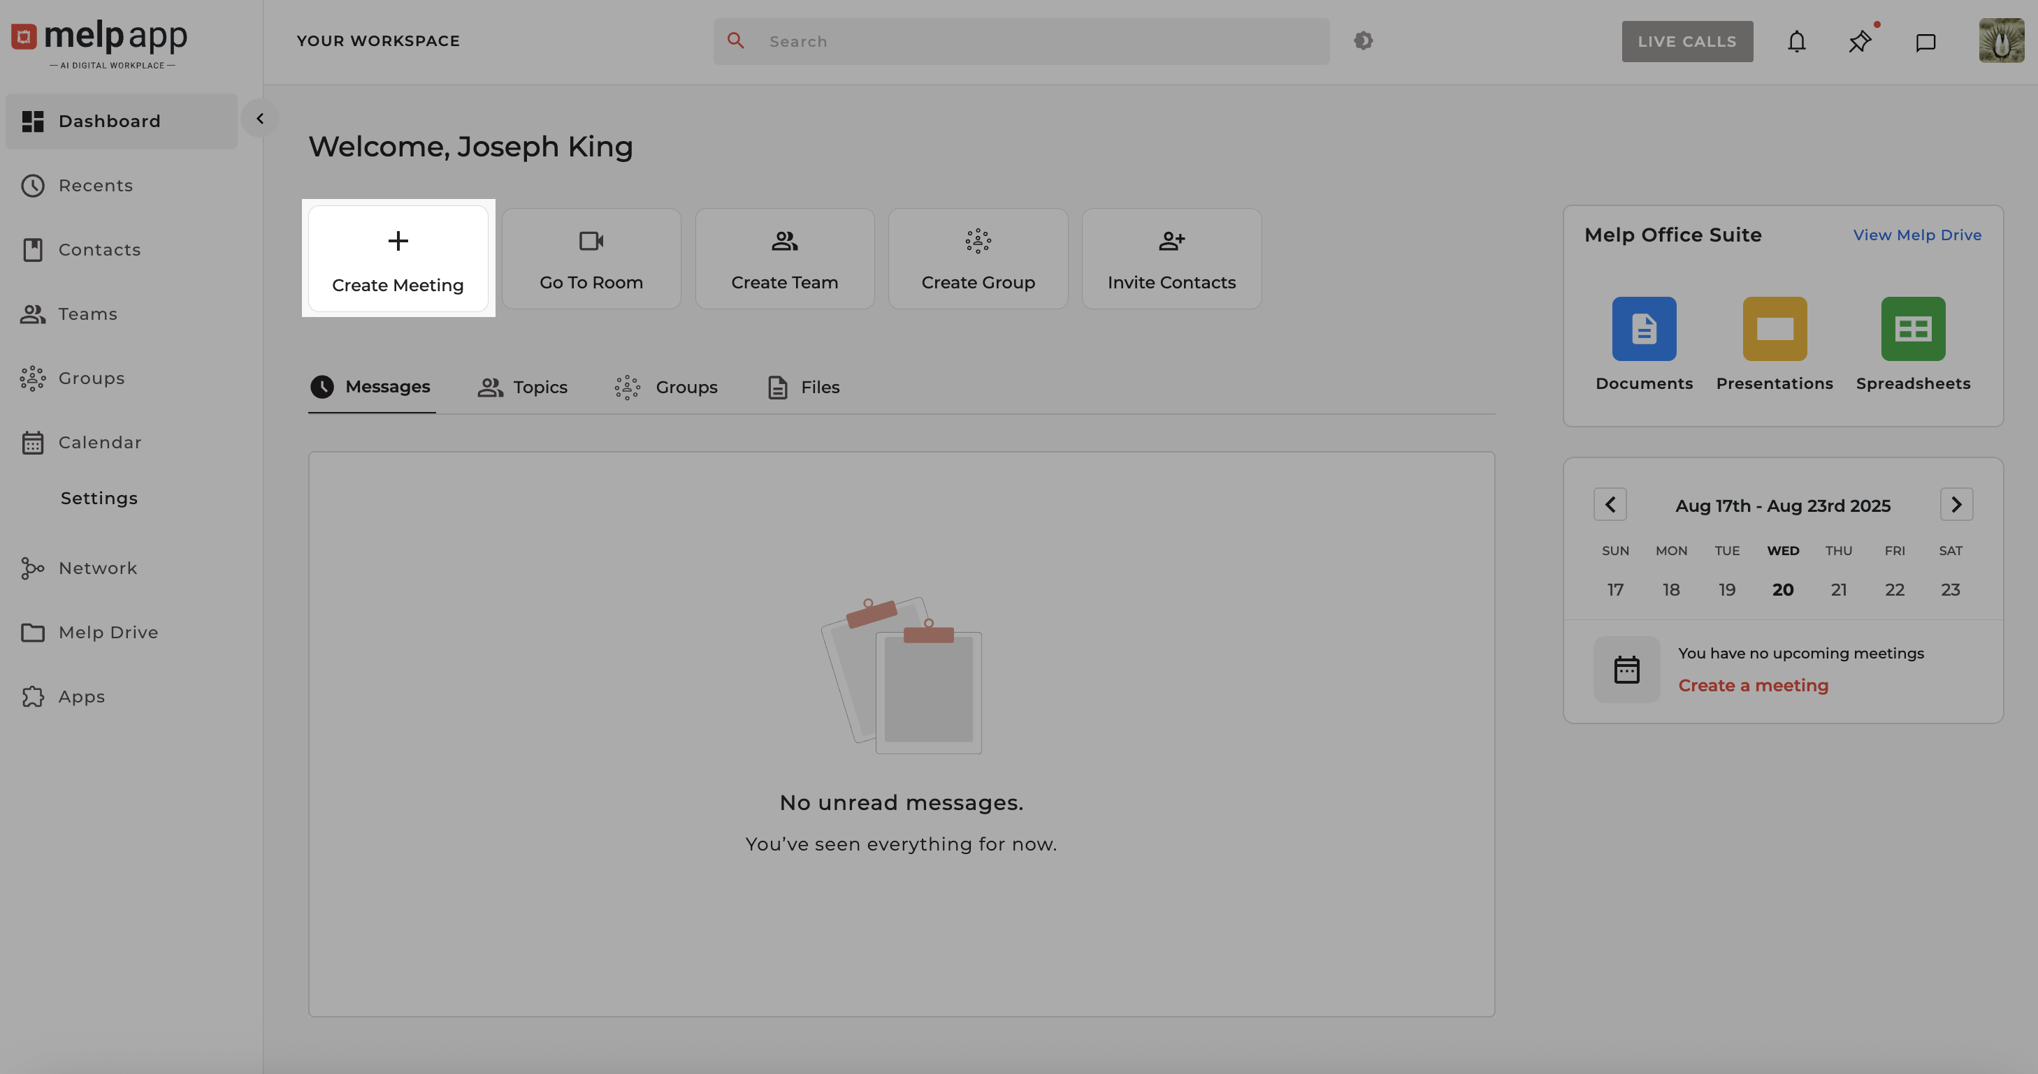The width and height of the screenshot is (2038, 1074).
Task: Advance the calendar to the next week
Action: tap(1956, 504)
